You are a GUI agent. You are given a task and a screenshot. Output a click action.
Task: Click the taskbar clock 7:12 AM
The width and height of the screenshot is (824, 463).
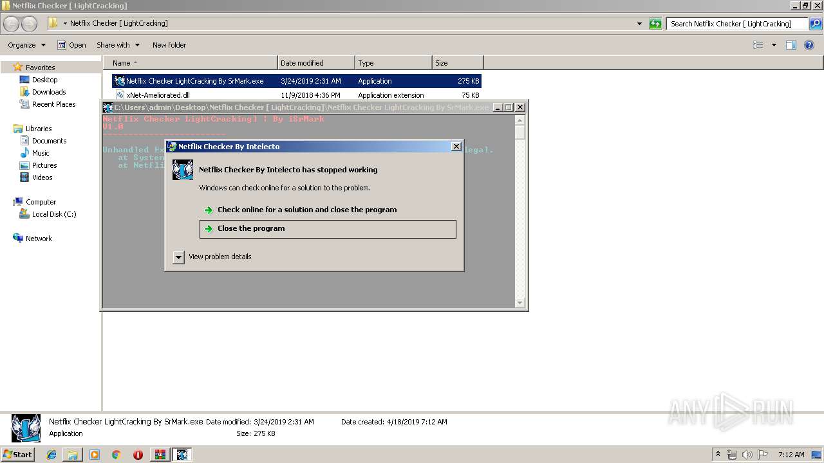click(x=791, y=455)
